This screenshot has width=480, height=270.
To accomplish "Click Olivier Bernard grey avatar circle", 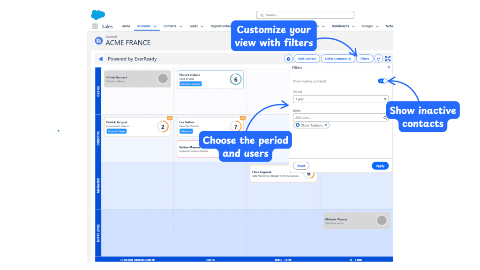I will [163, 79].
